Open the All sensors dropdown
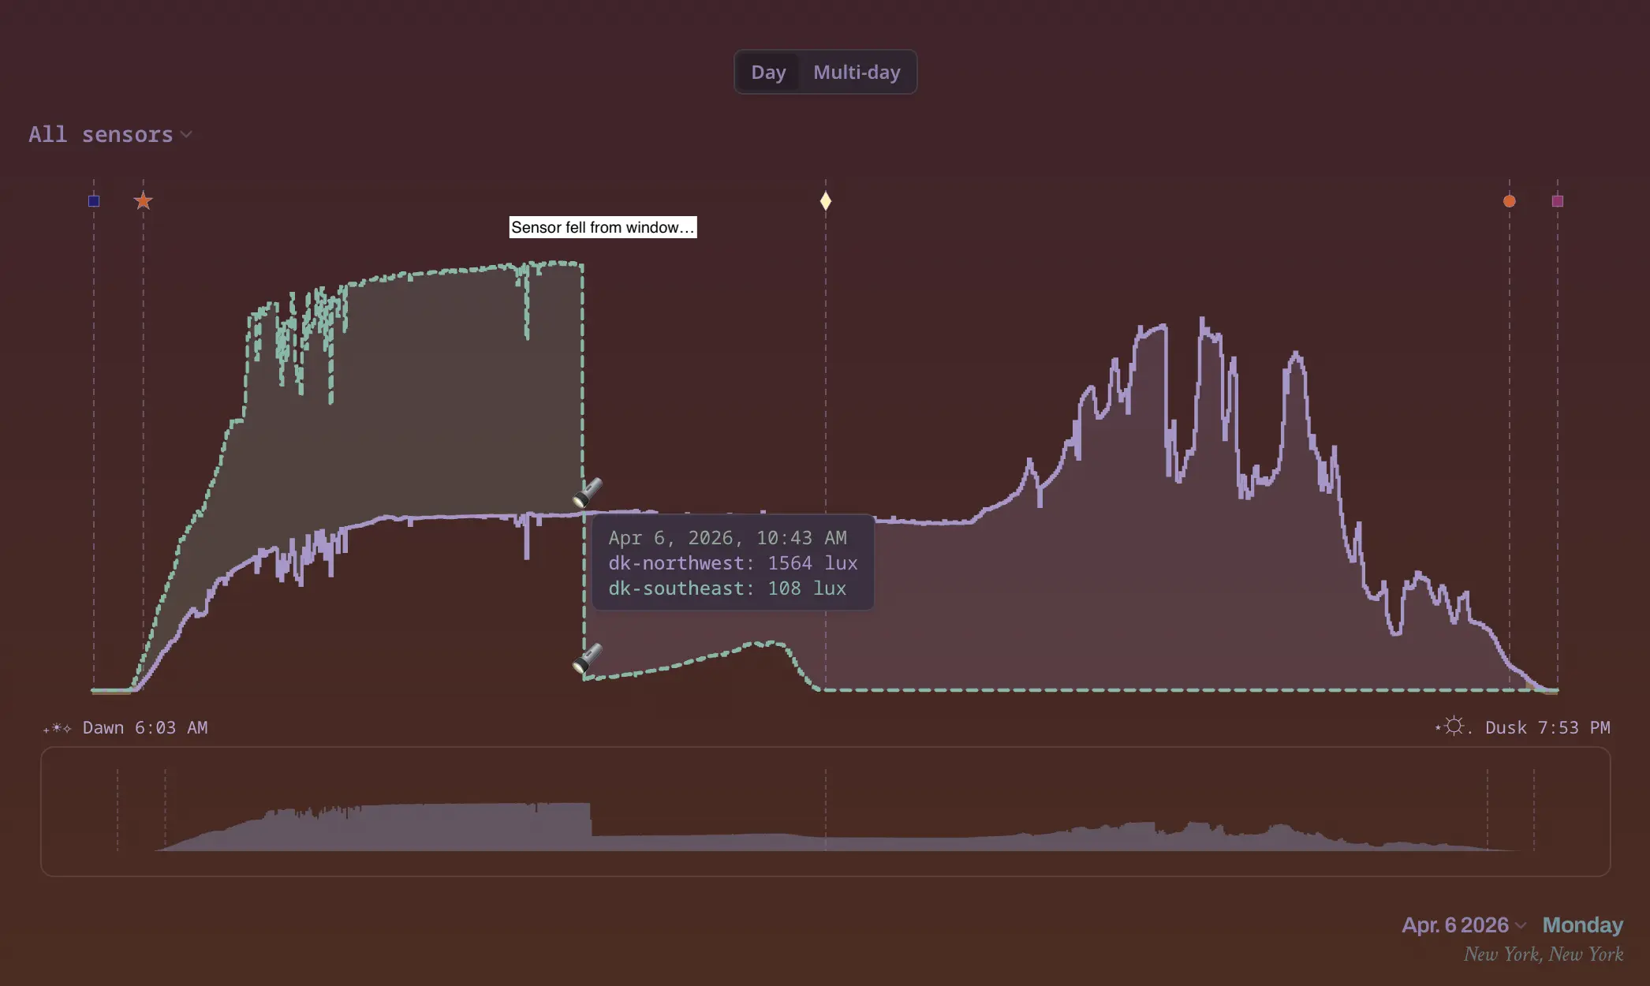Image resolution: width=1650 pixels, height=986 pixels. [x=101, y=135]
